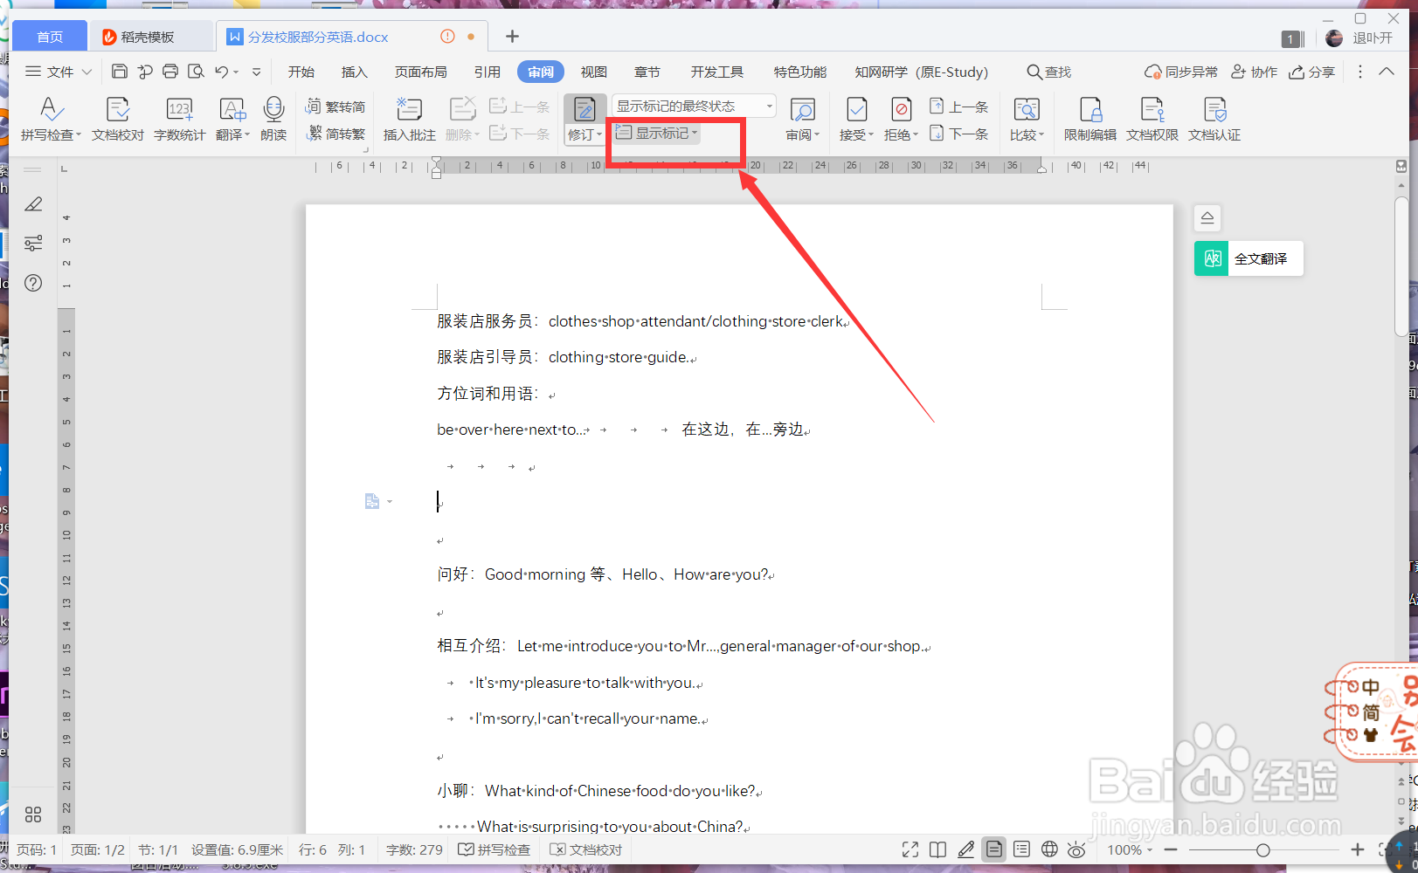Click the 分享 share button
Image resolution: width=1418 pixels, height=873 pixels.
[x=1311, y=72]
